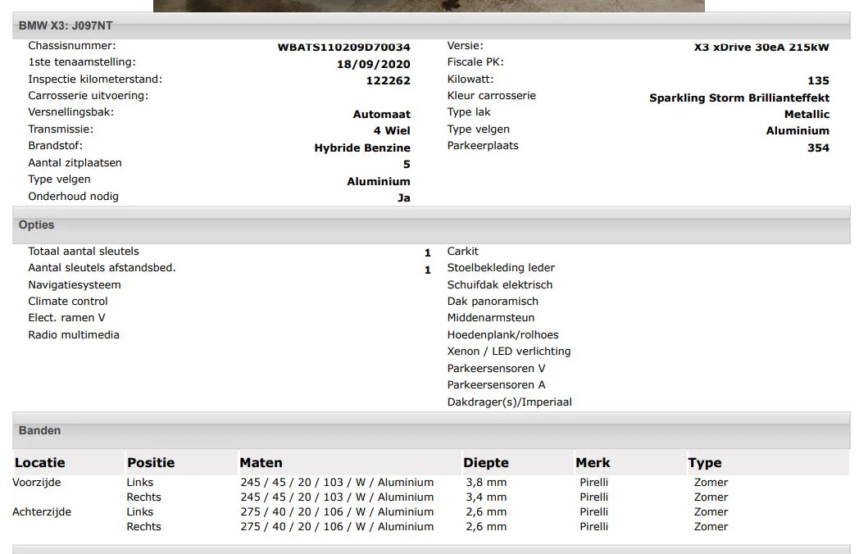Click the Dakdrager(s)/Imperiaal option entry
The width and height of the screenshot is (859, 554).
509,402
